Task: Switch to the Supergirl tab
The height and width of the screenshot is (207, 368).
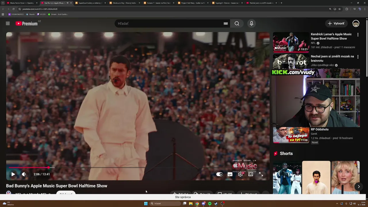Action: point(227,3)
